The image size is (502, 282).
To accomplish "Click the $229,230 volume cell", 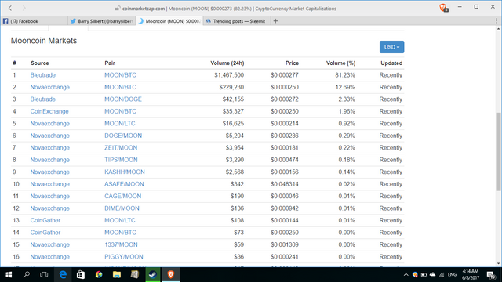I will (231, 87).
